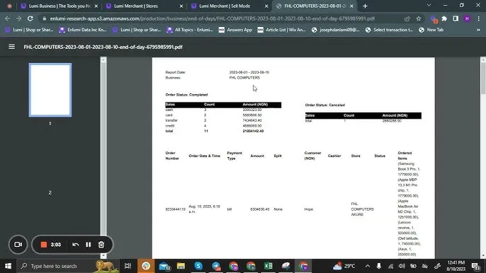Pause the screen recording
This screenshot has height=273, width=486.
[x=89, y=245]
